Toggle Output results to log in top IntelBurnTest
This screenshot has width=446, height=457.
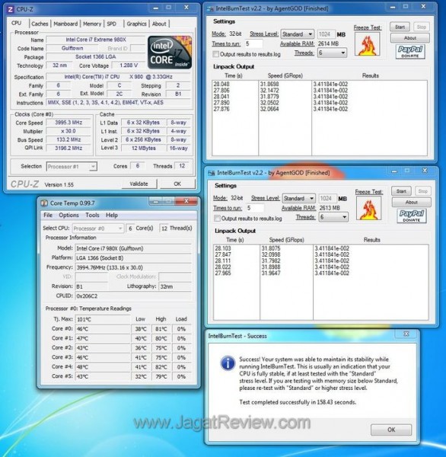216,54
